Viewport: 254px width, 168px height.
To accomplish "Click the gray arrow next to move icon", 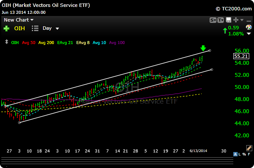I will click(x=242, y=20).
